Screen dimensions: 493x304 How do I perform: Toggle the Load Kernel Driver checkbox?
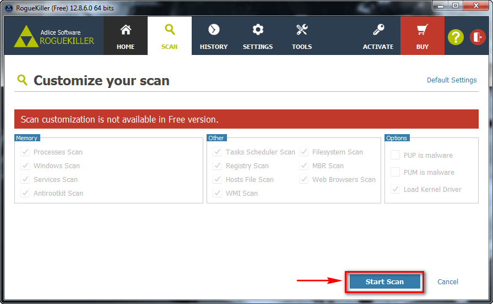(x=395, y=189)
